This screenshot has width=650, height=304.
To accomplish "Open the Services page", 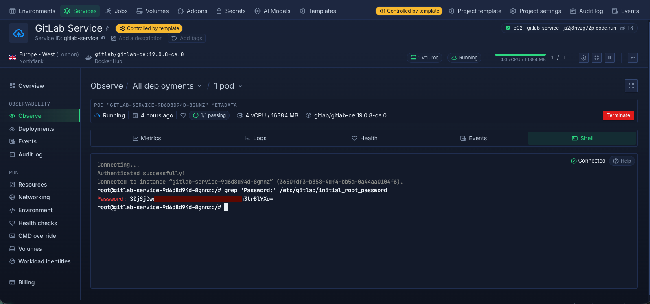I will [x=81, y=11].
